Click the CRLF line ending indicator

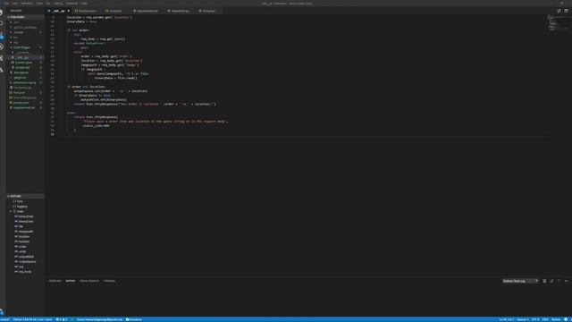(x=545, y=319)
